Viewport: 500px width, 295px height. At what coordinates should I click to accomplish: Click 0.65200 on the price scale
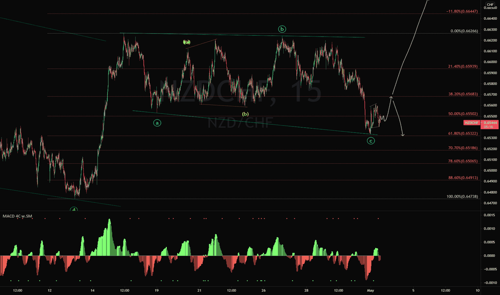click(x=490, y=149)
